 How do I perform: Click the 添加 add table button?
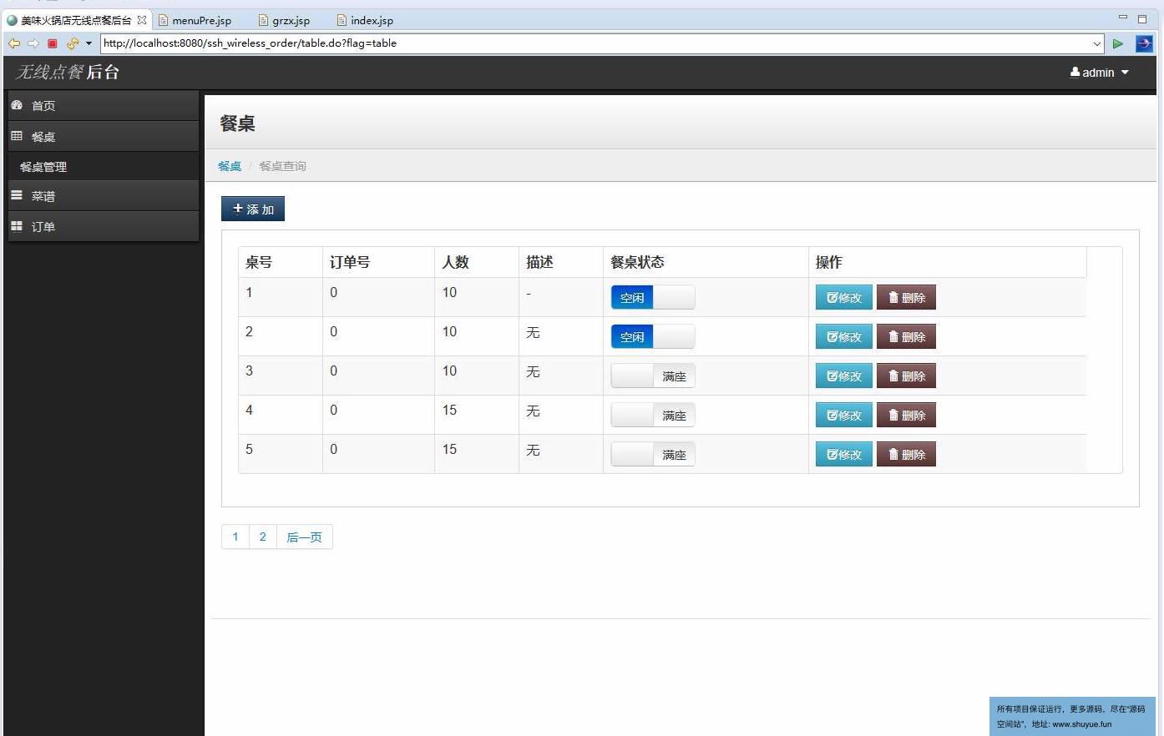253,209
